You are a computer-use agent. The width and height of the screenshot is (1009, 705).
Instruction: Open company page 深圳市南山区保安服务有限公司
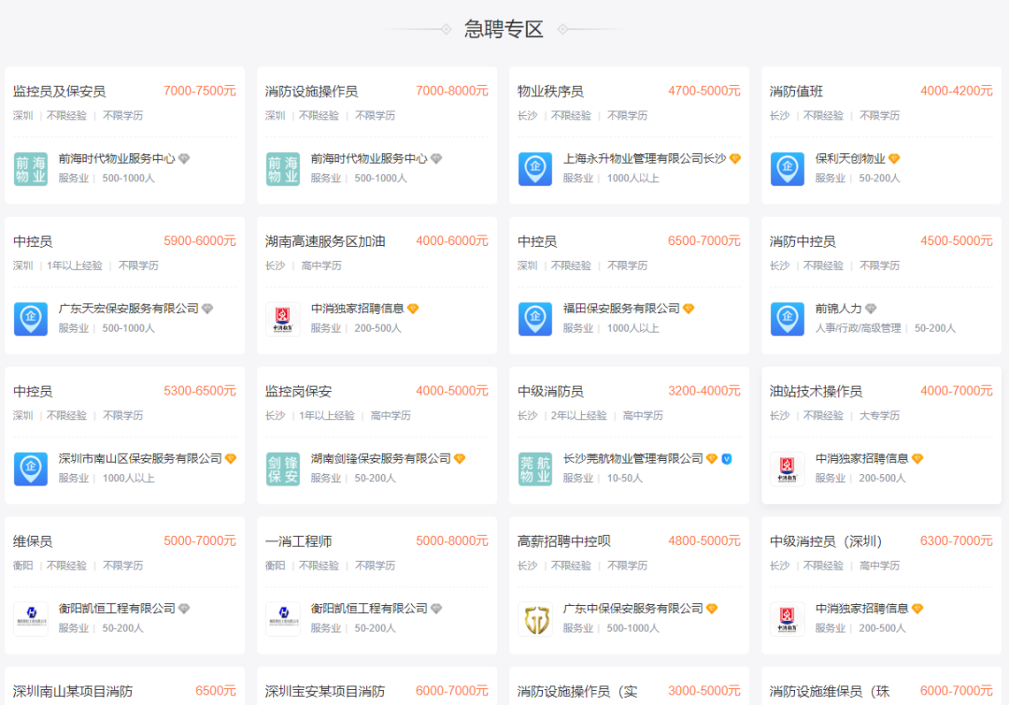140,459
